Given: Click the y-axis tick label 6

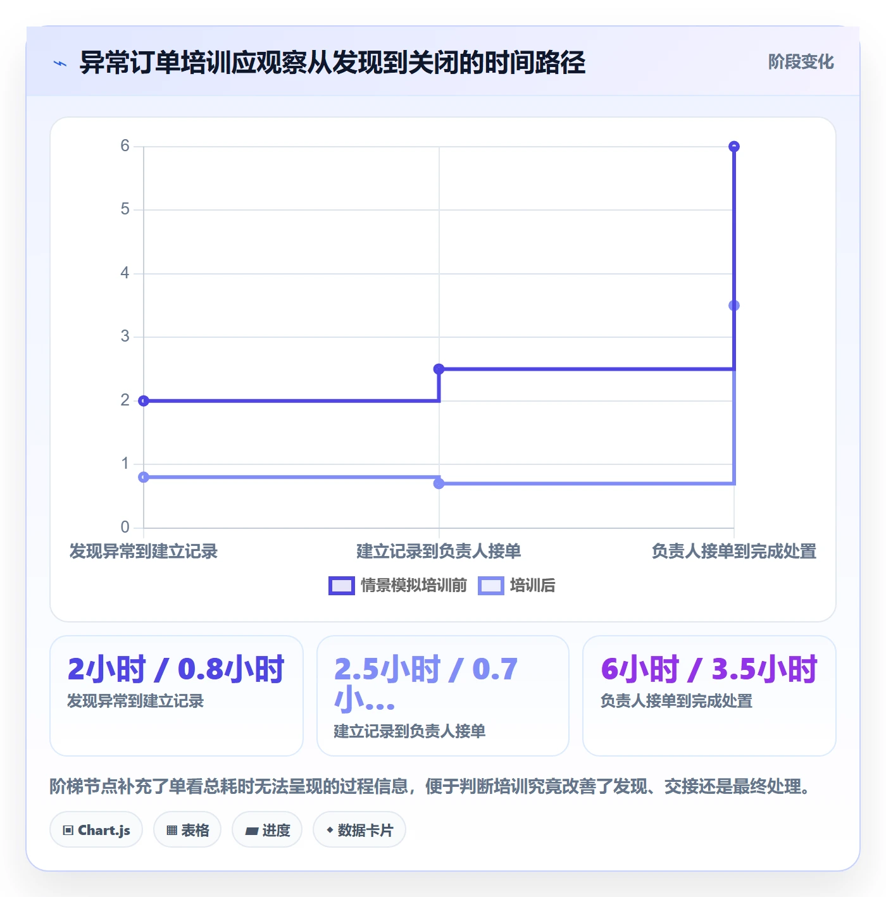Looking at the screenshot, I should point(125,146).
